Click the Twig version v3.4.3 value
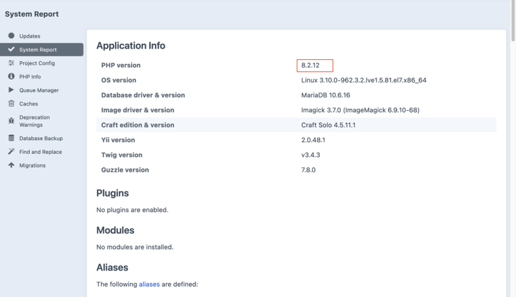This screenshot has width=516, height=297. pyautogui.click(x=311, y=155)
